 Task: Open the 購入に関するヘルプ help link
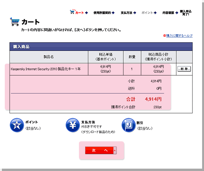tap(179, 36)
